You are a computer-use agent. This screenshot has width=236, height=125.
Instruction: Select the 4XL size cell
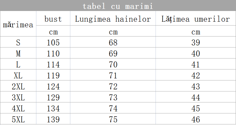click(18, 108)
